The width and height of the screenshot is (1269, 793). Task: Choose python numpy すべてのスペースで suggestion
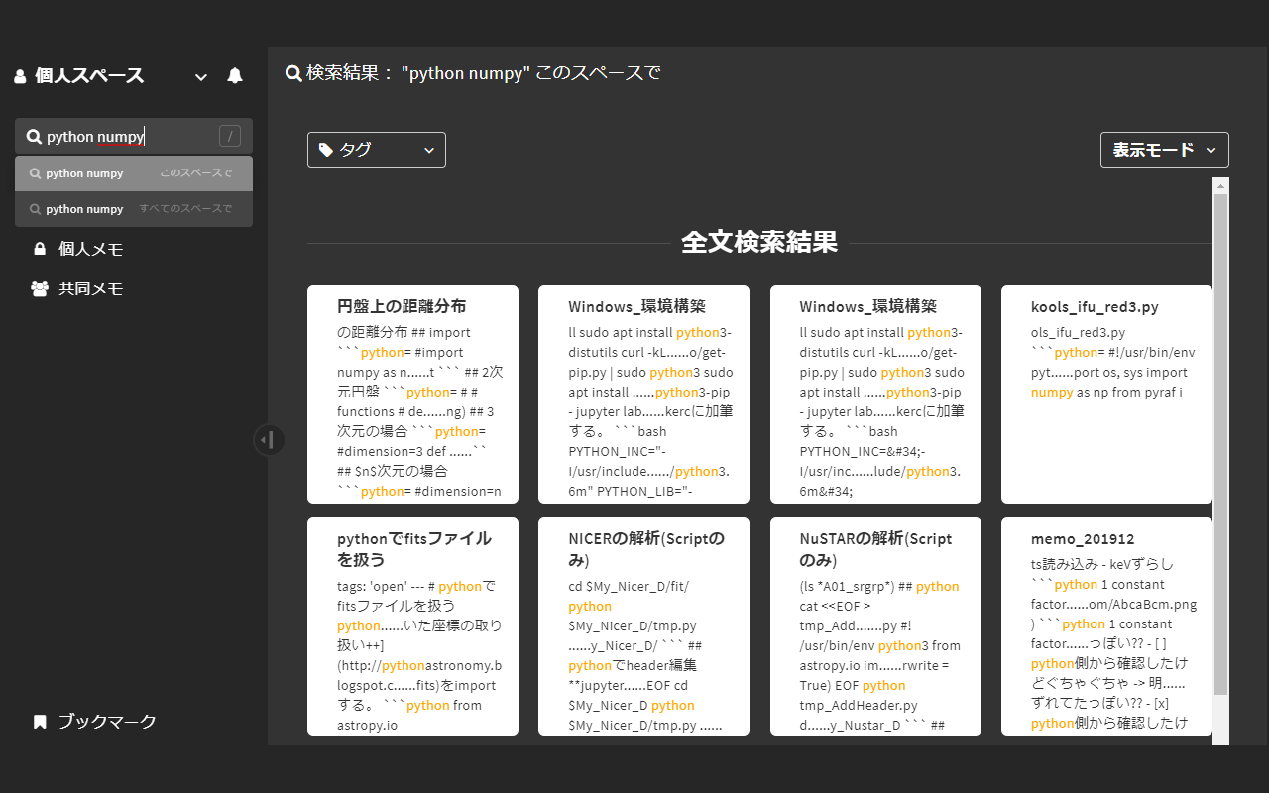coord(134,209)
